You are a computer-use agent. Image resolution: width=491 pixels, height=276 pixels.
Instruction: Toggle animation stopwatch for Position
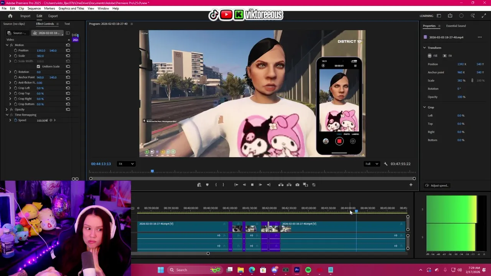click(x=16, y=50)
